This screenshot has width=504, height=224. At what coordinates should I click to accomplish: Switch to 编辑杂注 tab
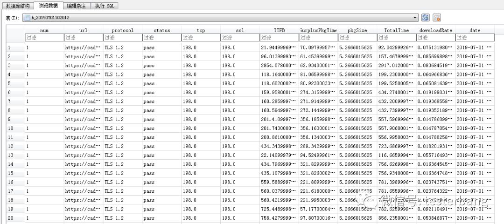(x=77, y=6)
